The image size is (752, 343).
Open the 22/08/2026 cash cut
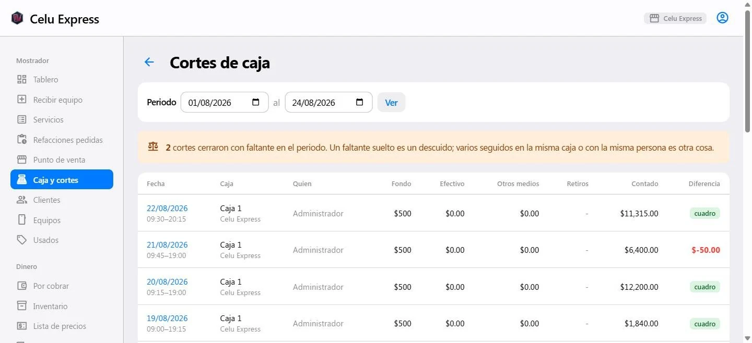[x=167, y=208]
